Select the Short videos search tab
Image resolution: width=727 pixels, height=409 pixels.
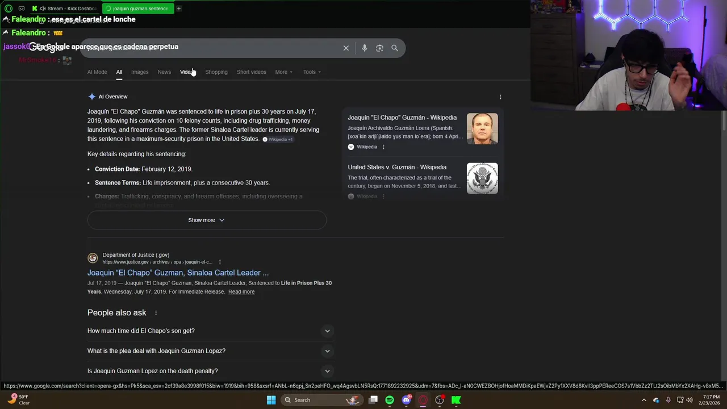click(252, 72)
